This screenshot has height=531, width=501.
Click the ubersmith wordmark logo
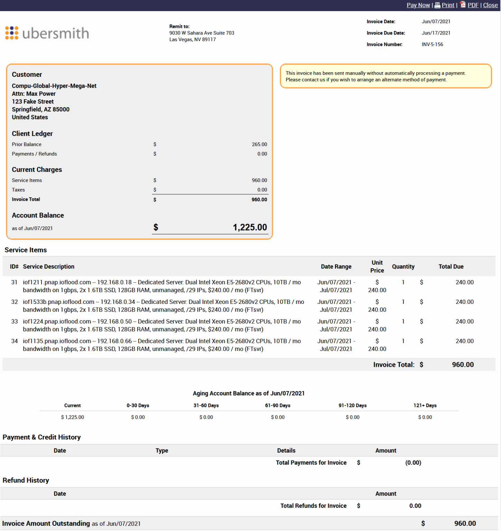pos(55,33)
